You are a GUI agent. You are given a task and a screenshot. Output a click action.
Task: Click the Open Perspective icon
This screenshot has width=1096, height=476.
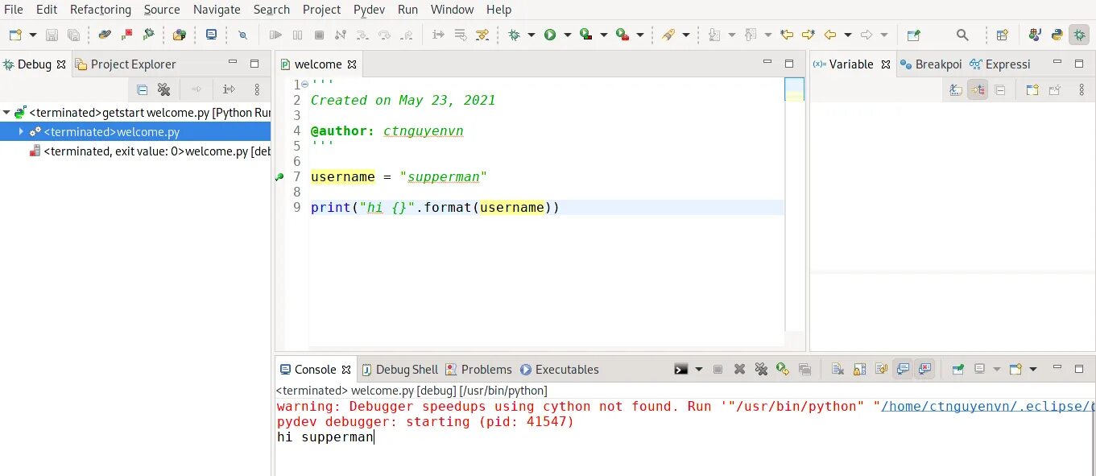pyautogui.click(x=1003, y=35)
